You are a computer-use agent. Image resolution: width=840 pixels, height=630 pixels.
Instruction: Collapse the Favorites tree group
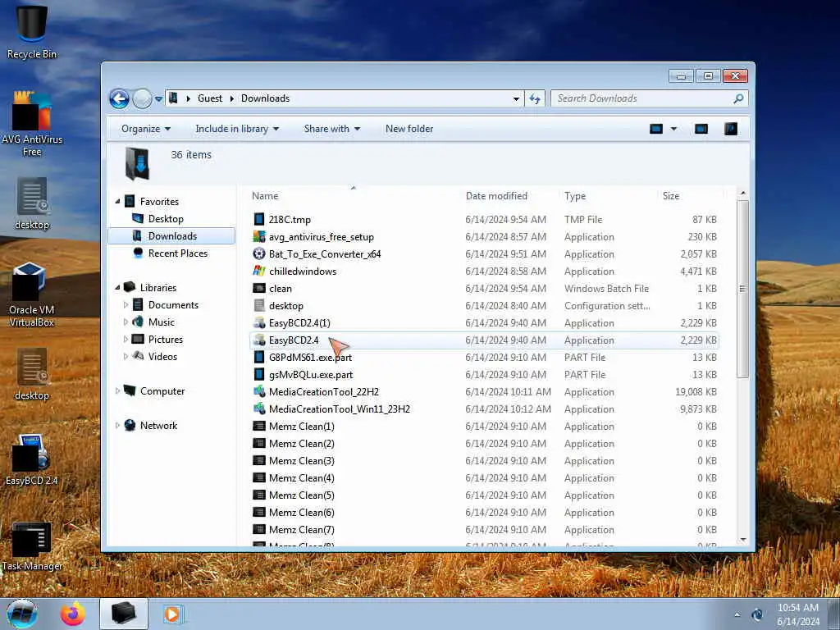[x=117, y=202]
